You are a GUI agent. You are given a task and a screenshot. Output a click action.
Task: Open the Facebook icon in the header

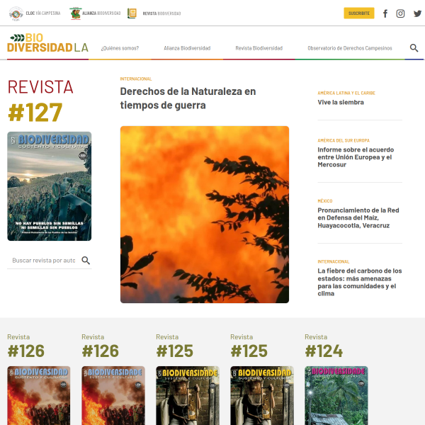[385, 13]
